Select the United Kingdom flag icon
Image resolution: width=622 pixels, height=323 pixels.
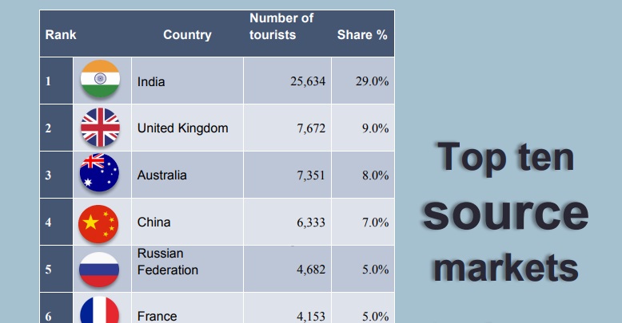[100, 128]
